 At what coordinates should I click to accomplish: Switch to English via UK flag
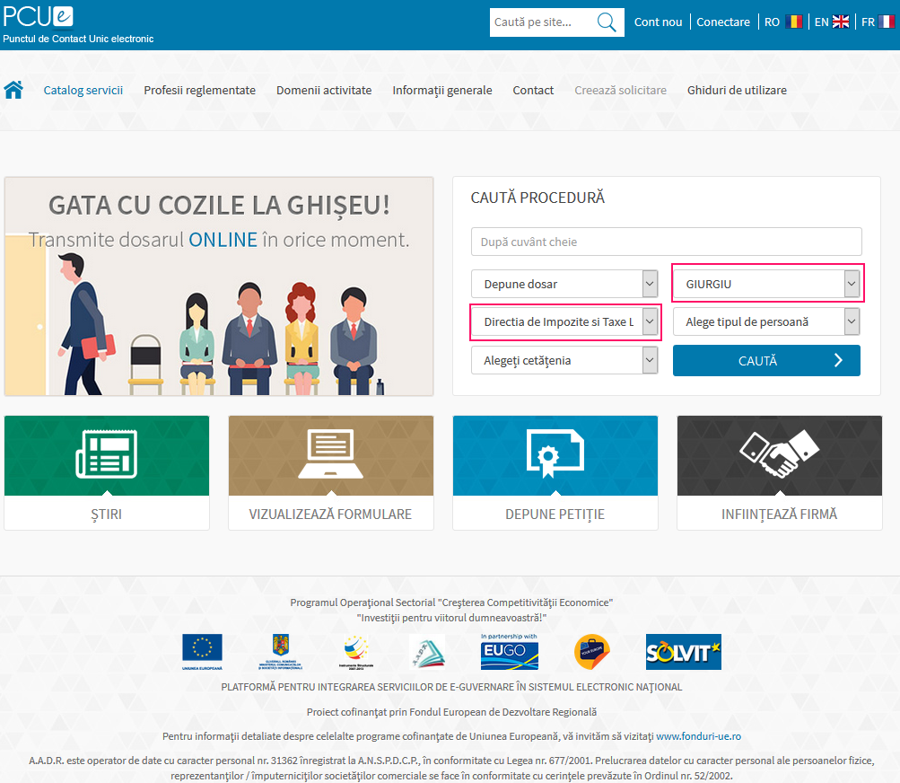coord(841,22)
